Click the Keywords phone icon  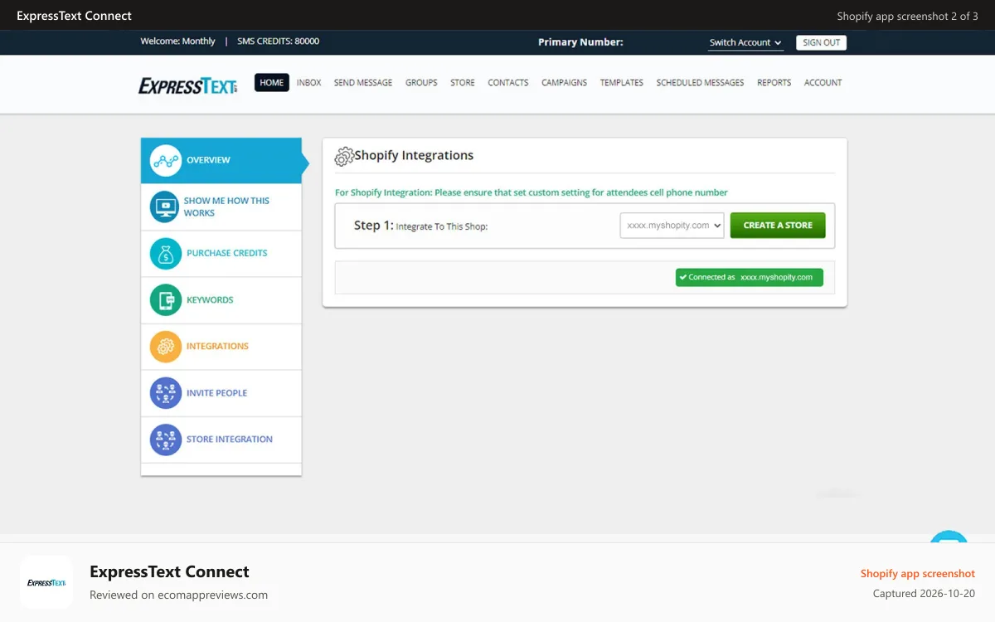click(166, 300)
